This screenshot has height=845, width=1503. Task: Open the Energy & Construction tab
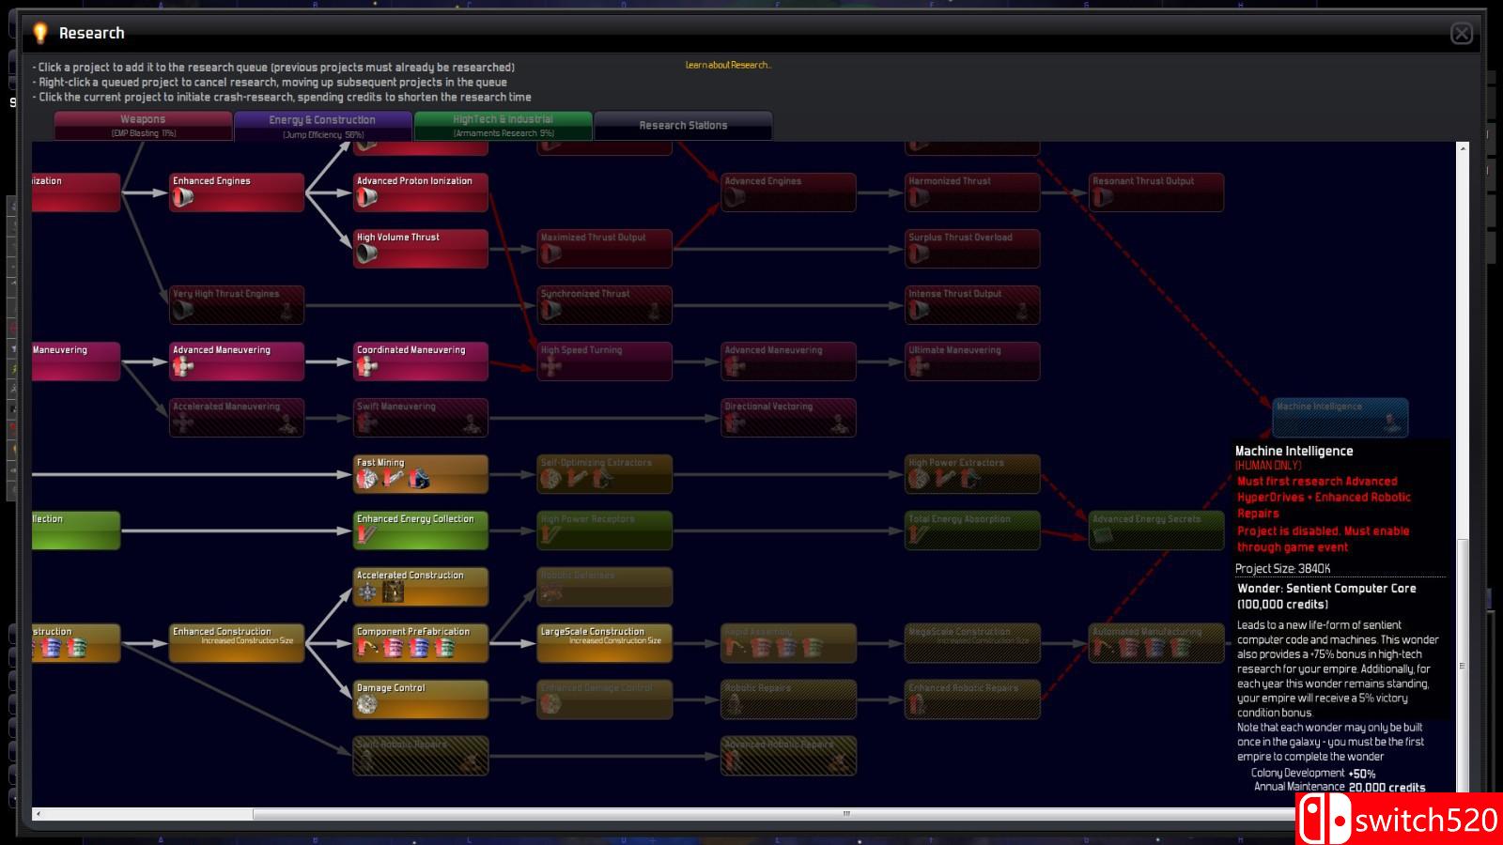coord(322,125)
